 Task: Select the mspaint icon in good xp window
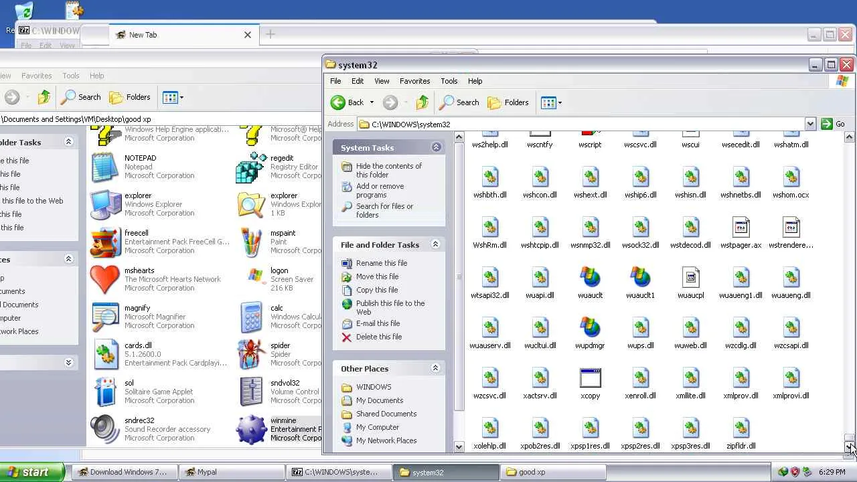[x=251, y=242]
